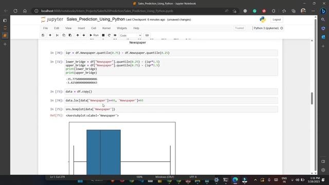Viewport: 329px width, 185px height.
Task: Open the Cell menu
Action: click(x=94, y=28)
